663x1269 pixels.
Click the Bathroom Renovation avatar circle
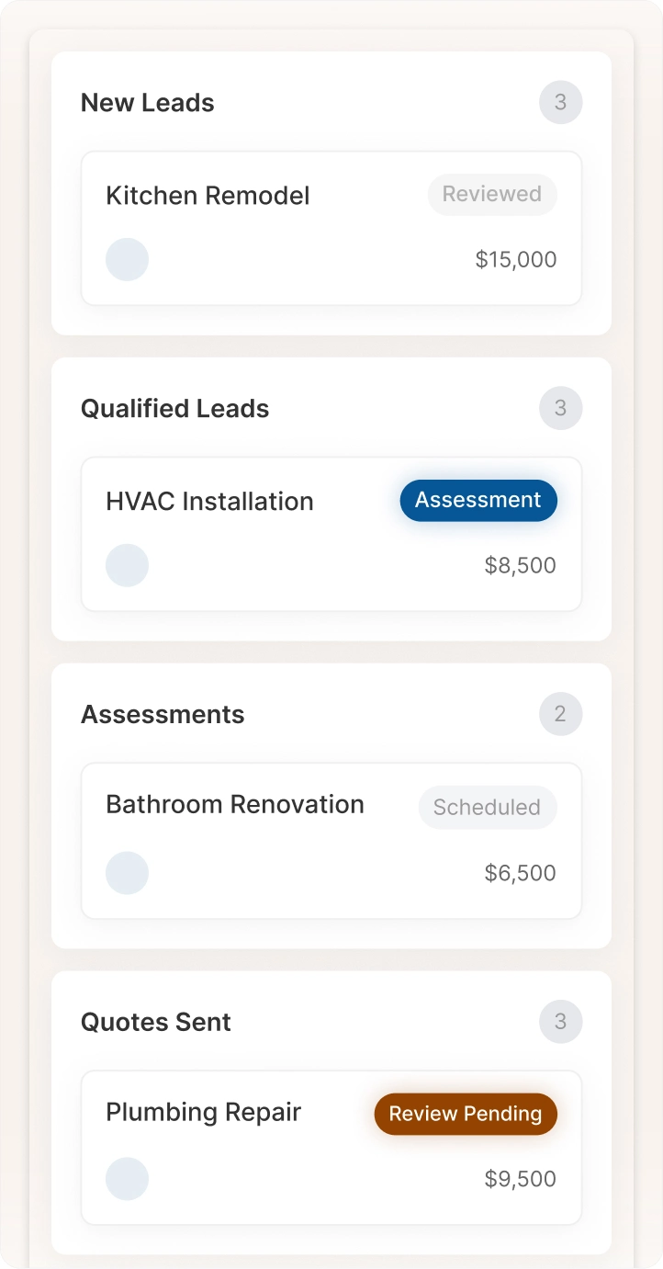[127, 873]
